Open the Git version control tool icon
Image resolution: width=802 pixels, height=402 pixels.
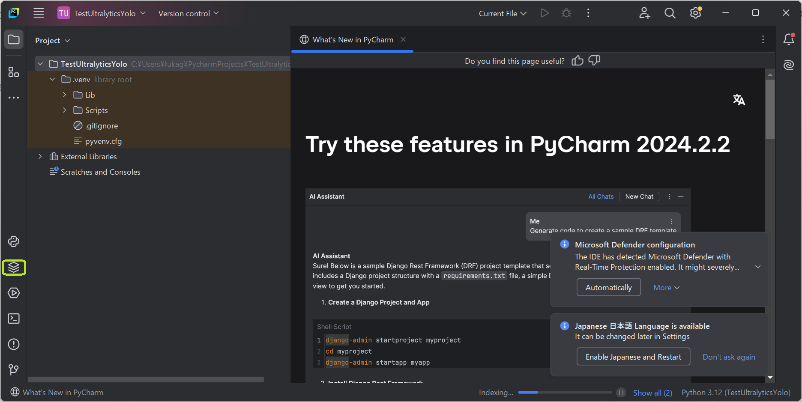[x=14, y=369]
